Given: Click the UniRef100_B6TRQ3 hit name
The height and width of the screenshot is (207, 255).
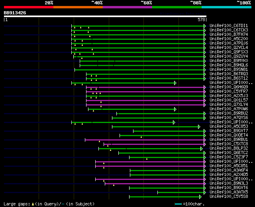Looking at the screenshot, I should tap(229, 74).
